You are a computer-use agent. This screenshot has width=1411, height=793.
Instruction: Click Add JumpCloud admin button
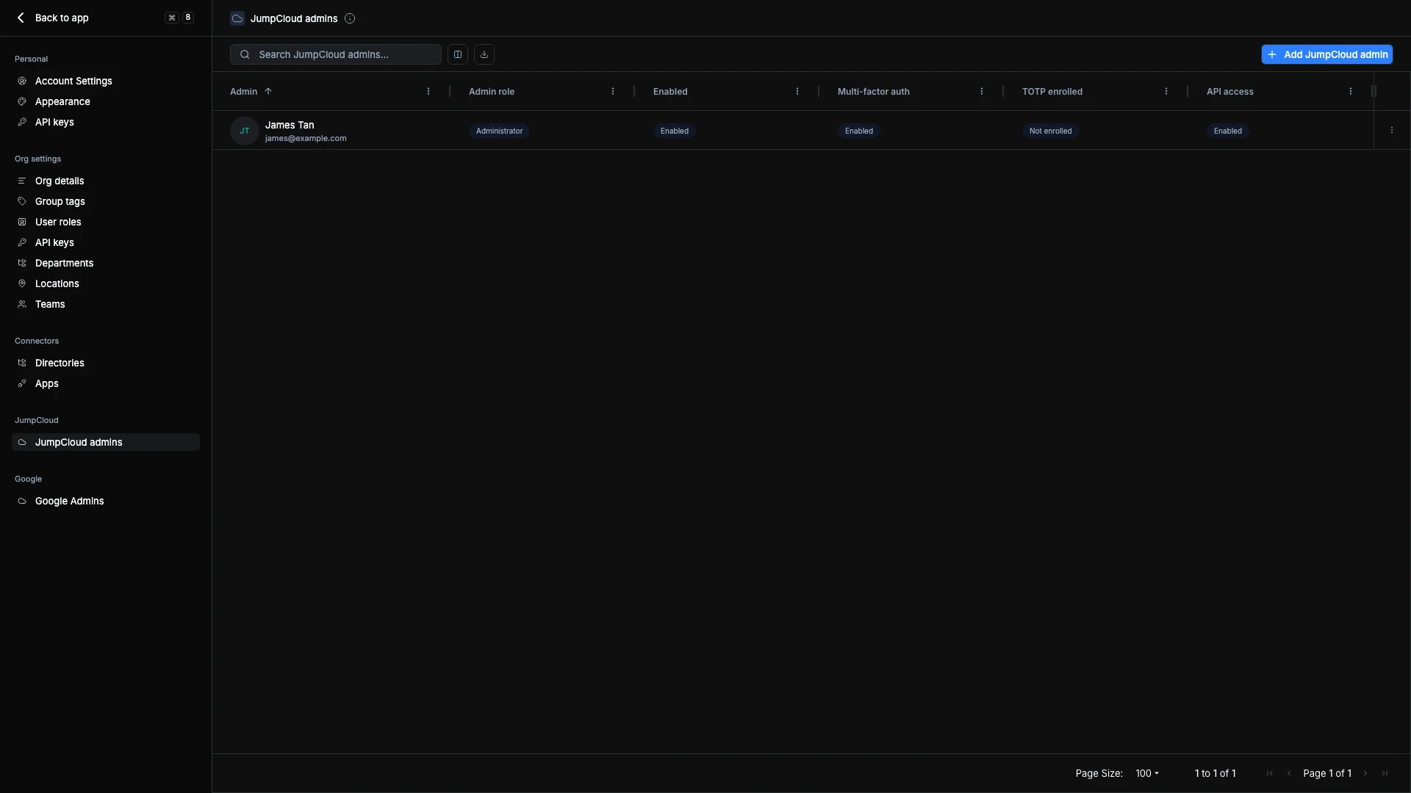[1326, 54]
